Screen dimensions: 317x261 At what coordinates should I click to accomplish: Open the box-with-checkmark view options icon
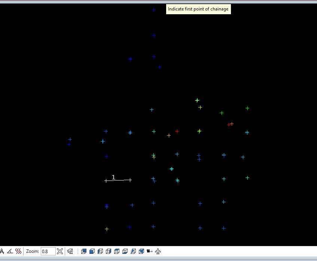(x=70, y=251)
